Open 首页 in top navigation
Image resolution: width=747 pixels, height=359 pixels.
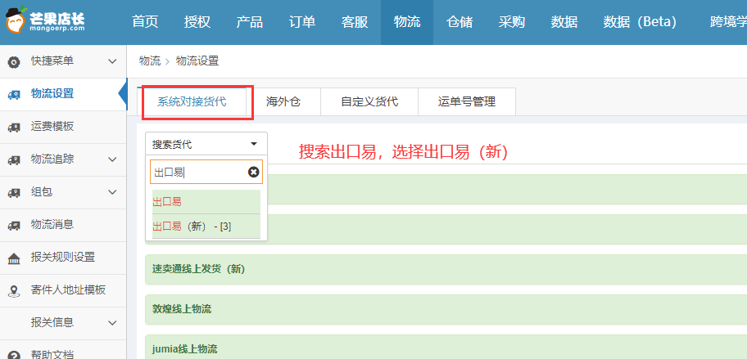(145, 22)
